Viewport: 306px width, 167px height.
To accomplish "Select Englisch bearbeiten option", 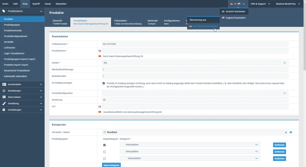I will coord(234,18).
